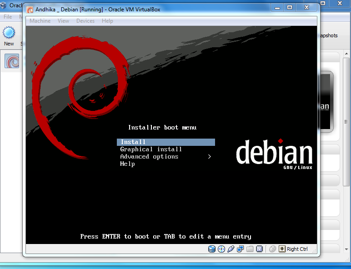Open the Help menu in VM window

(107, 21)
